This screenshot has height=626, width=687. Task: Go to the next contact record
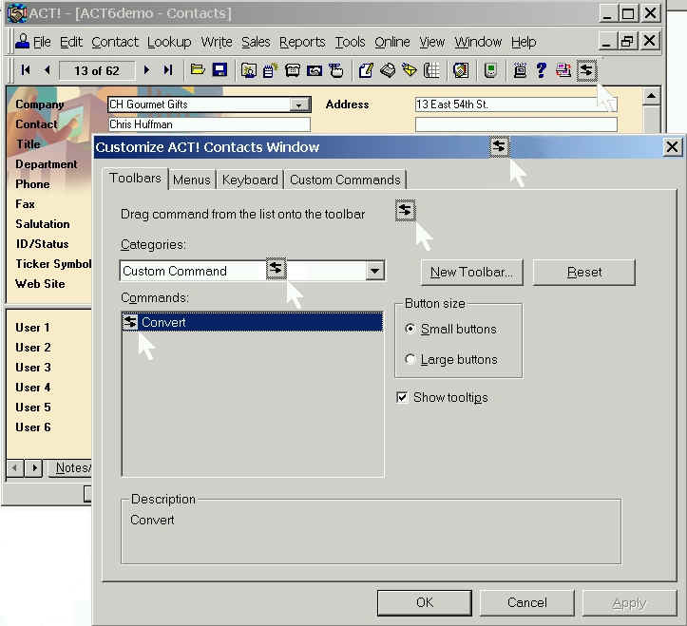[x=146, y=70]
